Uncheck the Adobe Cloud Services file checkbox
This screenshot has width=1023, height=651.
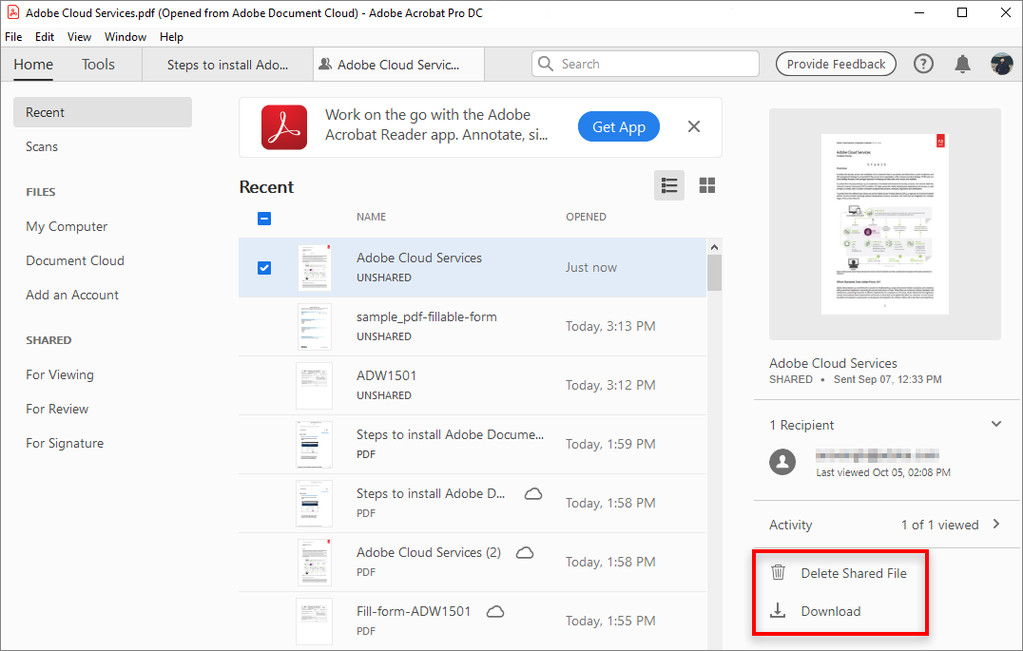click(x=264, y=267)
